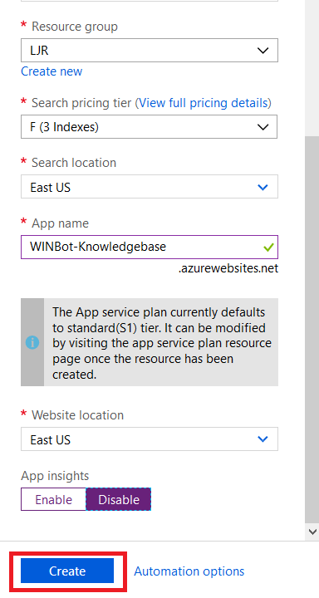Open the Resource group dropdown showing LJR
The image size is (319, 598).
(x=150, y=51)
